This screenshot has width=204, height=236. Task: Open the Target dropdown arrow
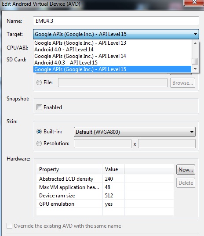195,34
